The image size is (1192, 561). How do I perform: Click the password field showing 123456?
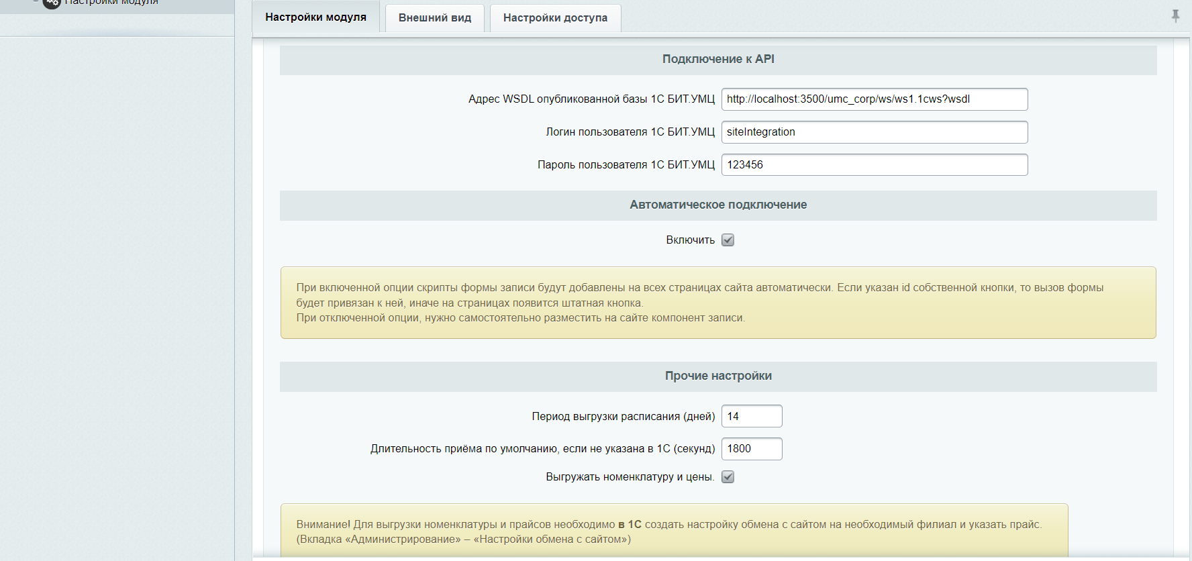[874, 165]
